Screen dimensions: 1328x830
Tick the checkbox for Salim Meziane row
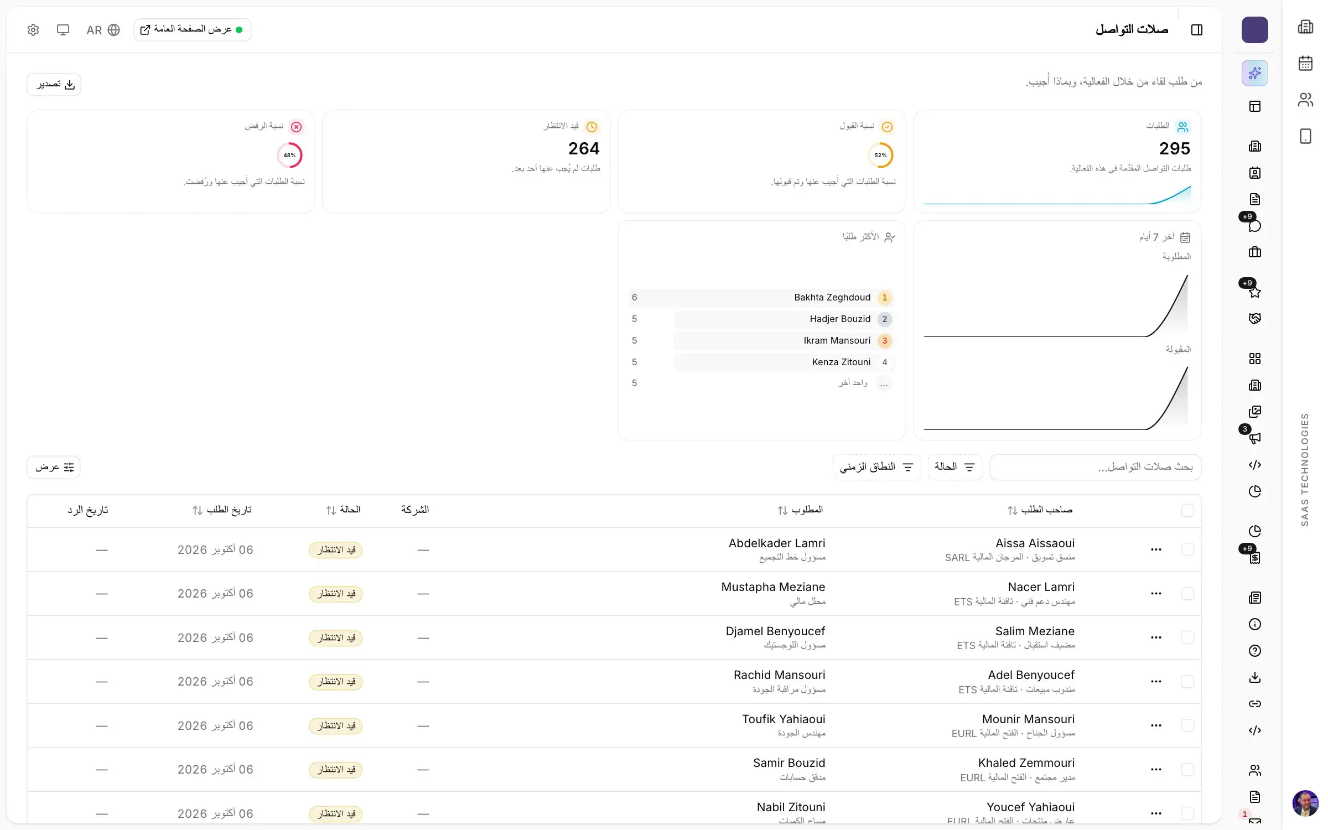1187,637
